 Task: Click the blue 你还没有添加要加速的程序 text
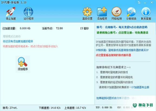pyautogui.click(x=18, y=41)
